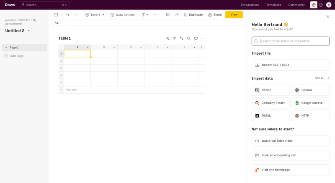Click the Table1 sort icon
Screen dimensions: 335x183
click(x=182, y=38)
